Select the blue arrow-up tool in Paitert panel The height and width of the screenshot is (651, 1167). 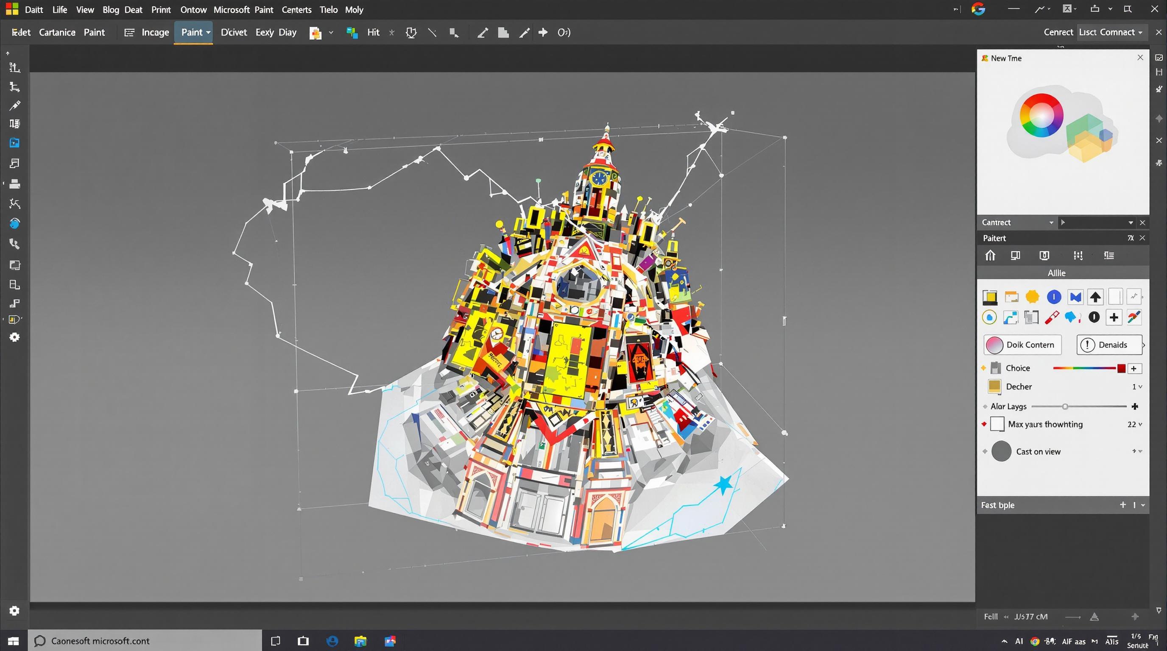coord(1095,297)
